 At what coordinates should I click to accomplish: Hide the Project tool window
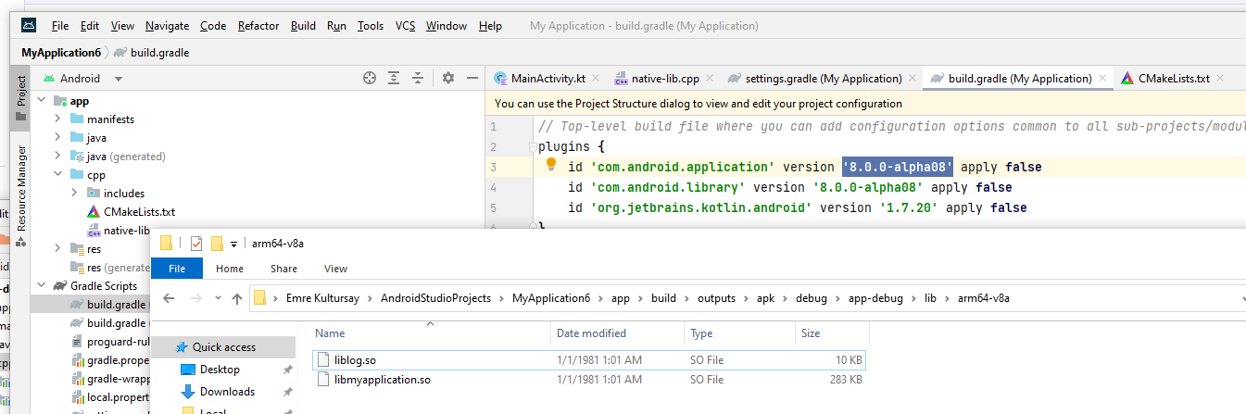[472, 79]
